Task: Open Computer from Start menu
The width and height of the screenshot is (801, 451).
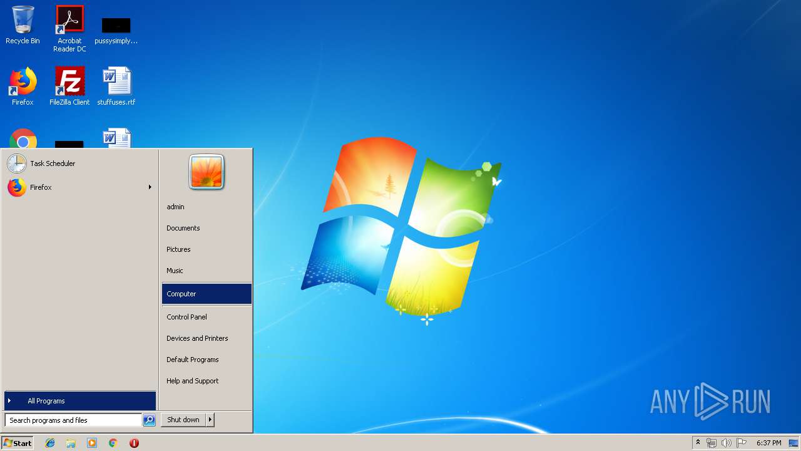Action: [x=207, y=294]
